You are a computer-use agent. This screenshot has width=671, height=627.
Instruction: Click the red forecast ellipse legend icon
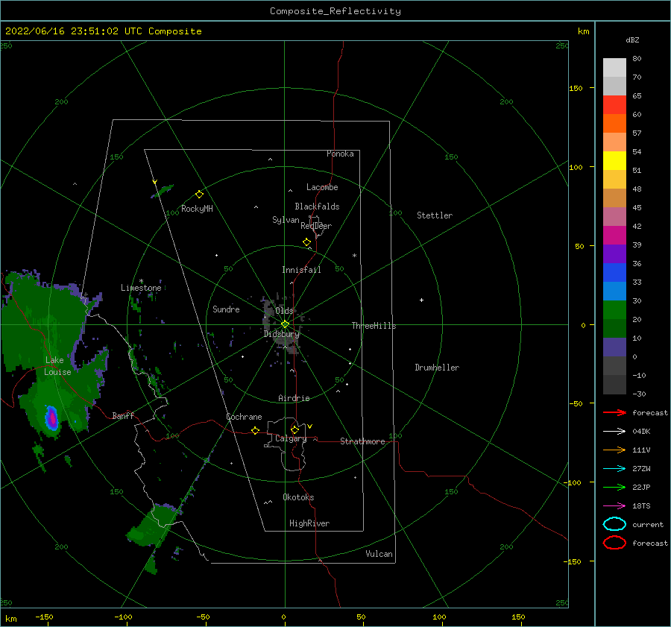click(614, 543)
